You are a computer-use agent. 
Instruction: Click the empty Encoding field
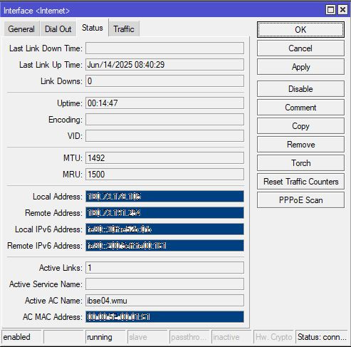point(164,120)
